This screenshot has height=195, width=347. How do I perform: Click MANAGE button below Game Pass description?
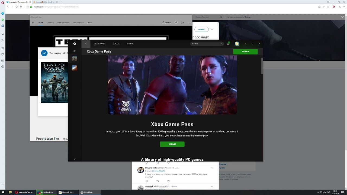point(172,144)
